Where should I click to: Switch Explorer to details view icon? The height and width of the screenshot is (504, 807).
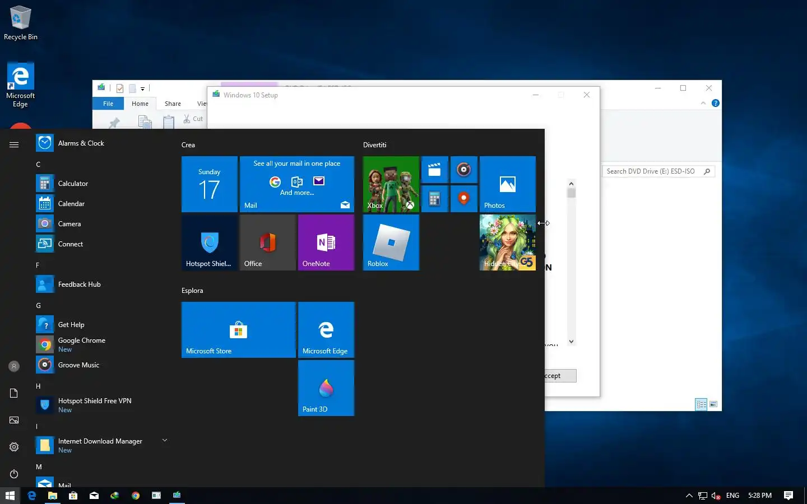[701, 404]
